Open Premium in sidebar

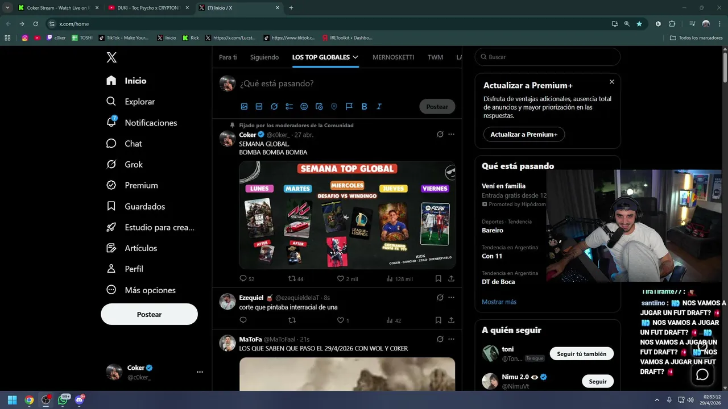click(x=132, y=185)
